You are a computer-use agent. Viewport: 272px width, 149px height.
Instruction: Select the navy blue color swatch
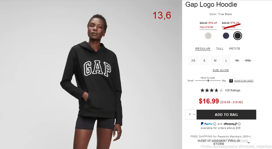point(226,36)
